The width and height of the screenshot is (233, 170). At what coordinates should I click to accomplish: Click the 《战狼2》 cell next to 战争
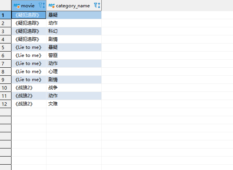pyautogui.click(x=29, y=88)
